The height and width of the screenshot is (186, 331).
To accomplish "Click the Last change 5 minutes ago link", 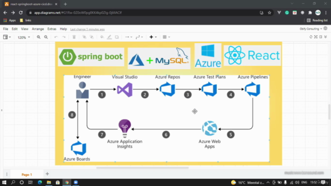I will [87, 29].
